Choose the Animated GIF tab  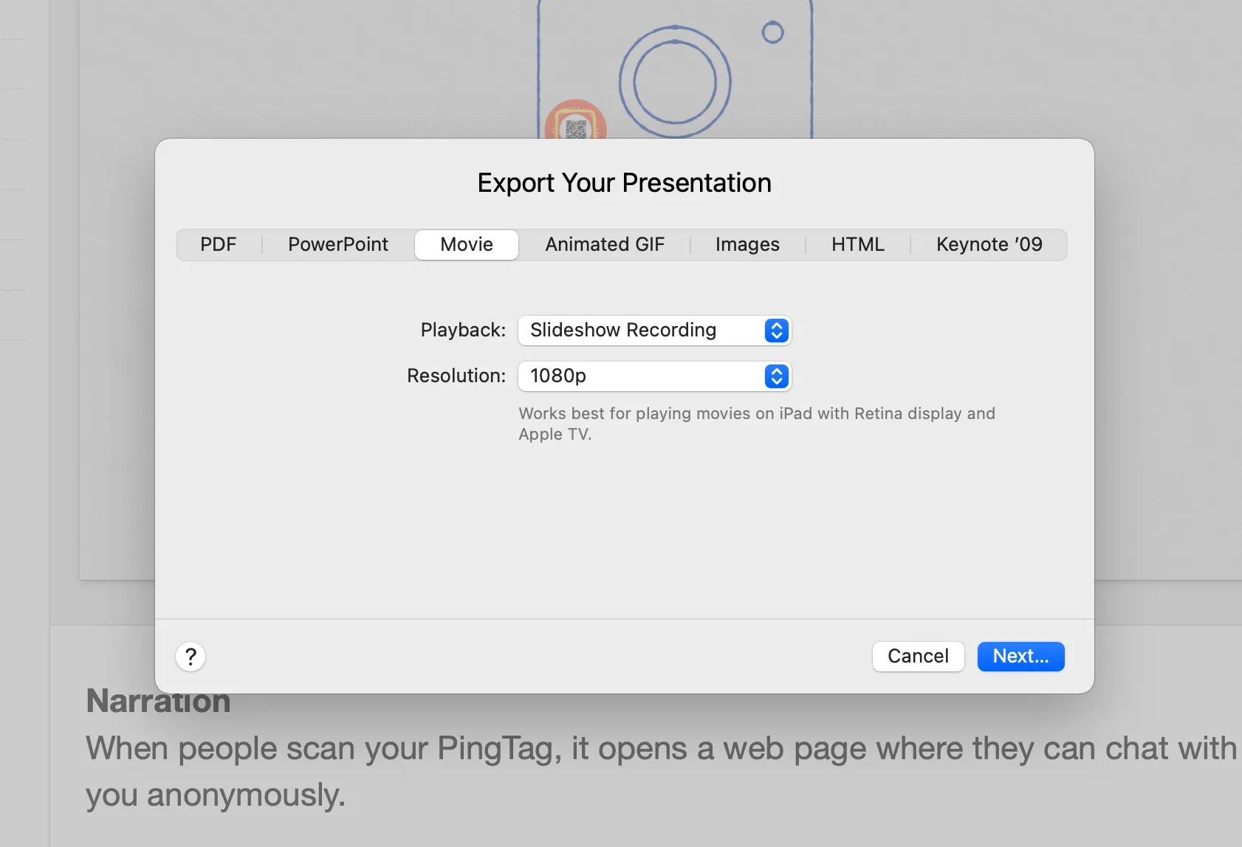605,244
